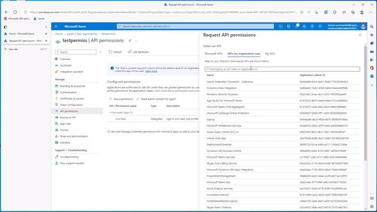The height and width of the screenshot is (212, 377).
Task: Click Add a permission button
Action: (x=121, y=99)
